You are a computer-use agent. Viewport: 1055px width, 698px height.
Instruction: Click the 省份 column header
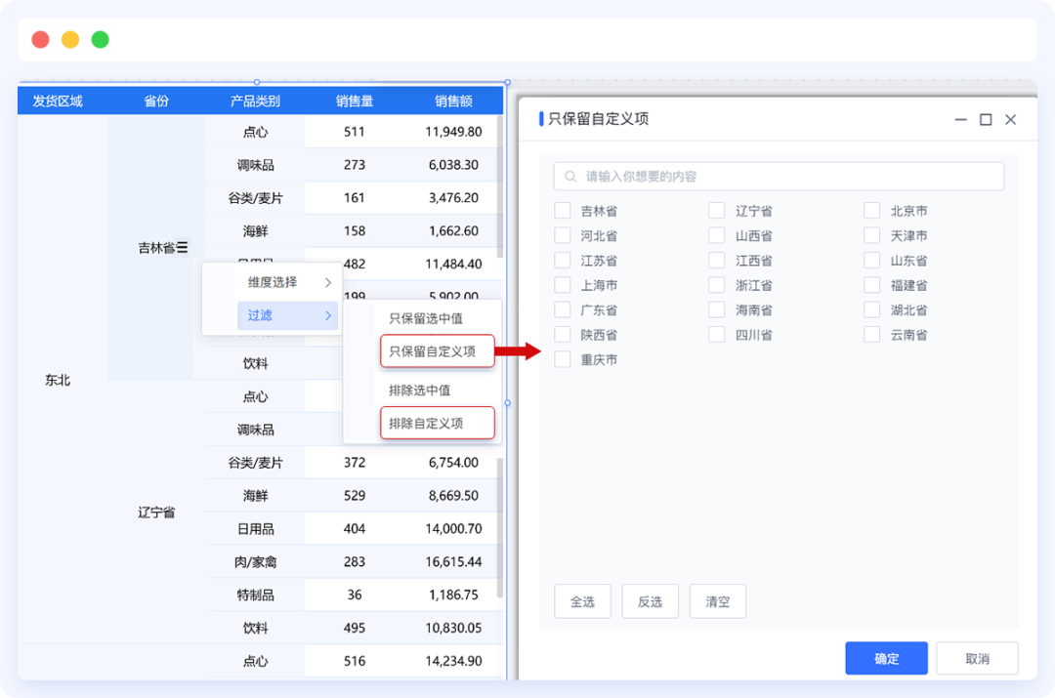click(156, 101)
